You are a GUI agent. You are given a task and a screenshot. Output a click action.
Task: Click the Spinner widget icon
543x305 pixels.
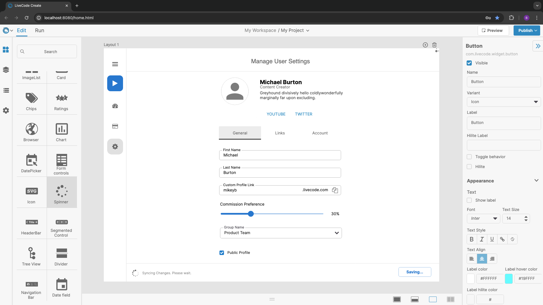pyautogui.click(x=61, y=191)
